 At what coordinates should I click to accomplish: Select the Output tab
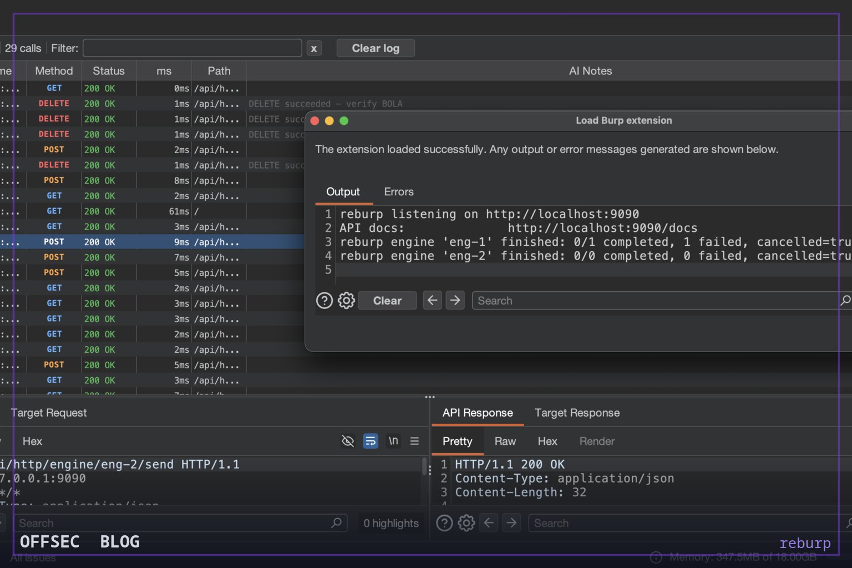click(x=343, y=192)
